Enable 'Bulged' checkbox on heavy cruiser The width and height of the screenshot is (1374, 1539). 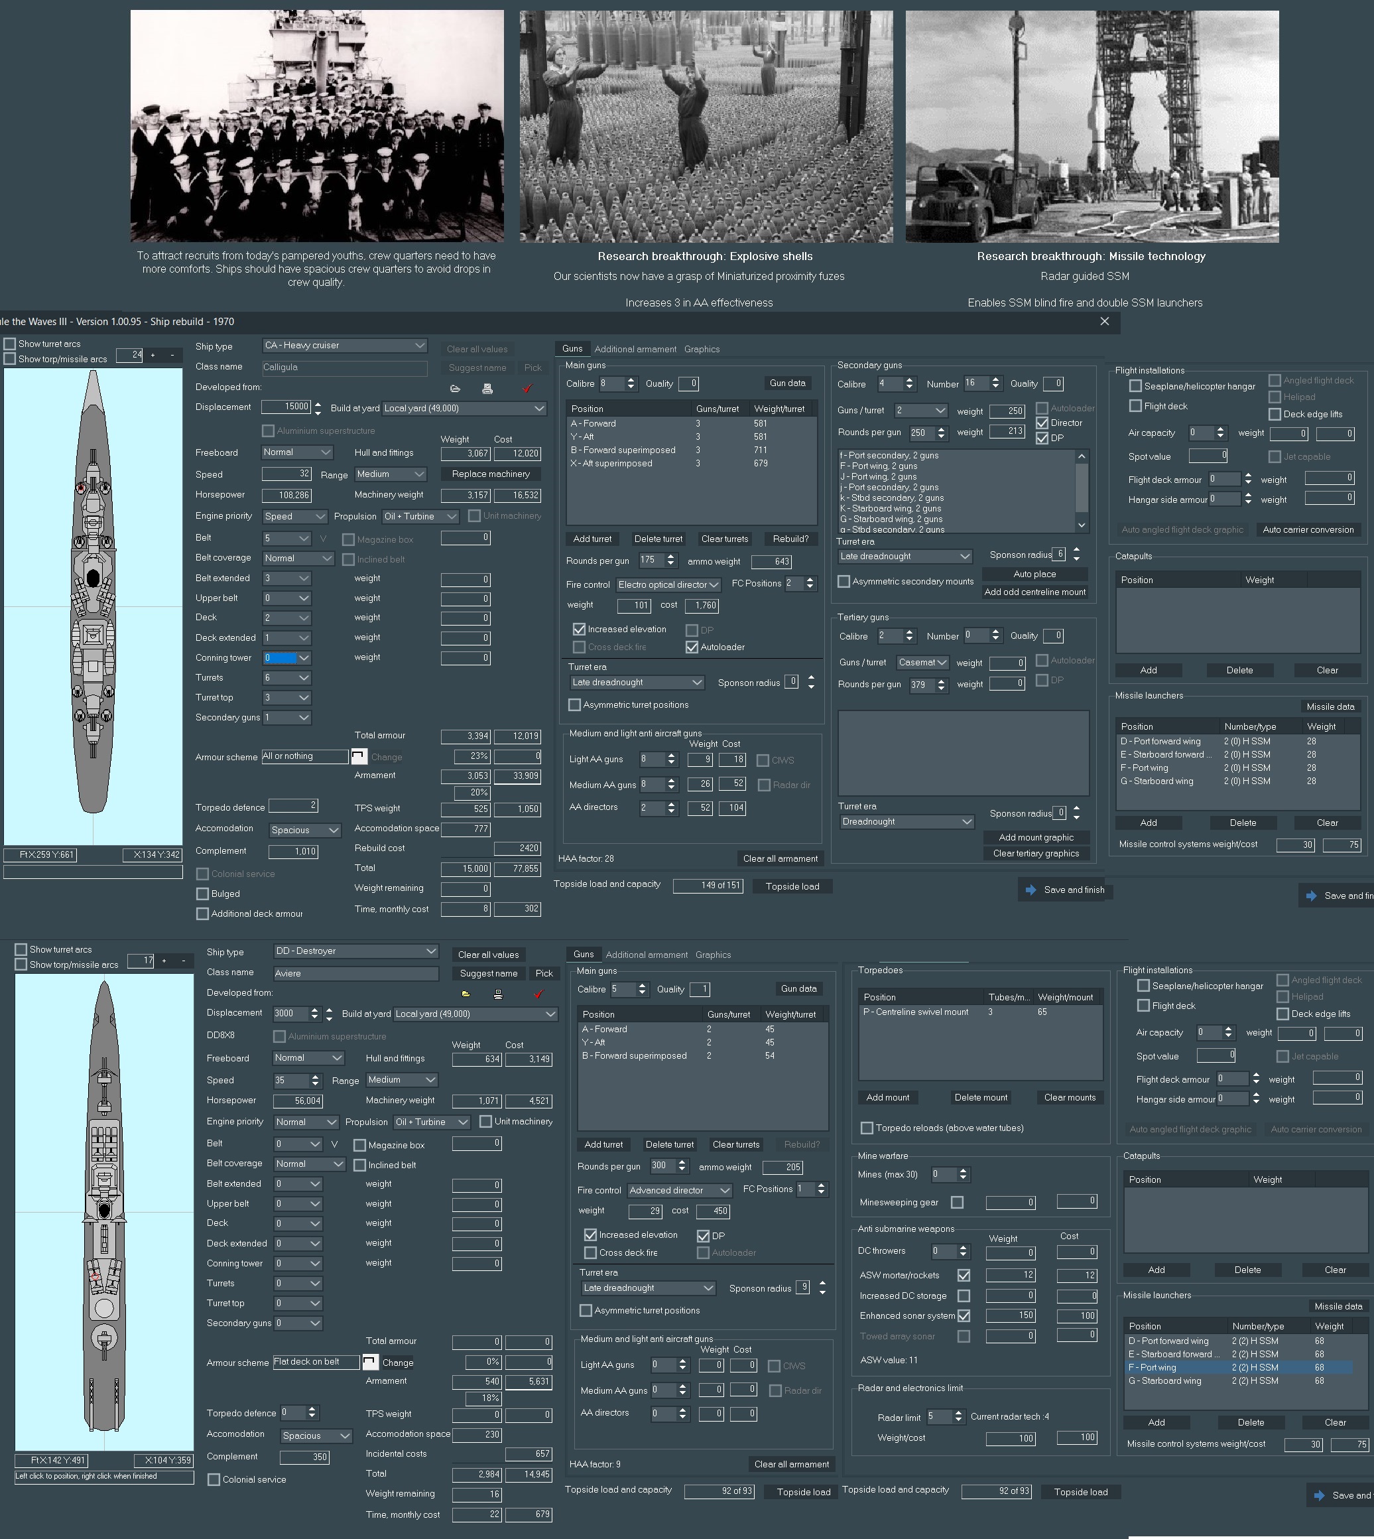pos(202,894)
